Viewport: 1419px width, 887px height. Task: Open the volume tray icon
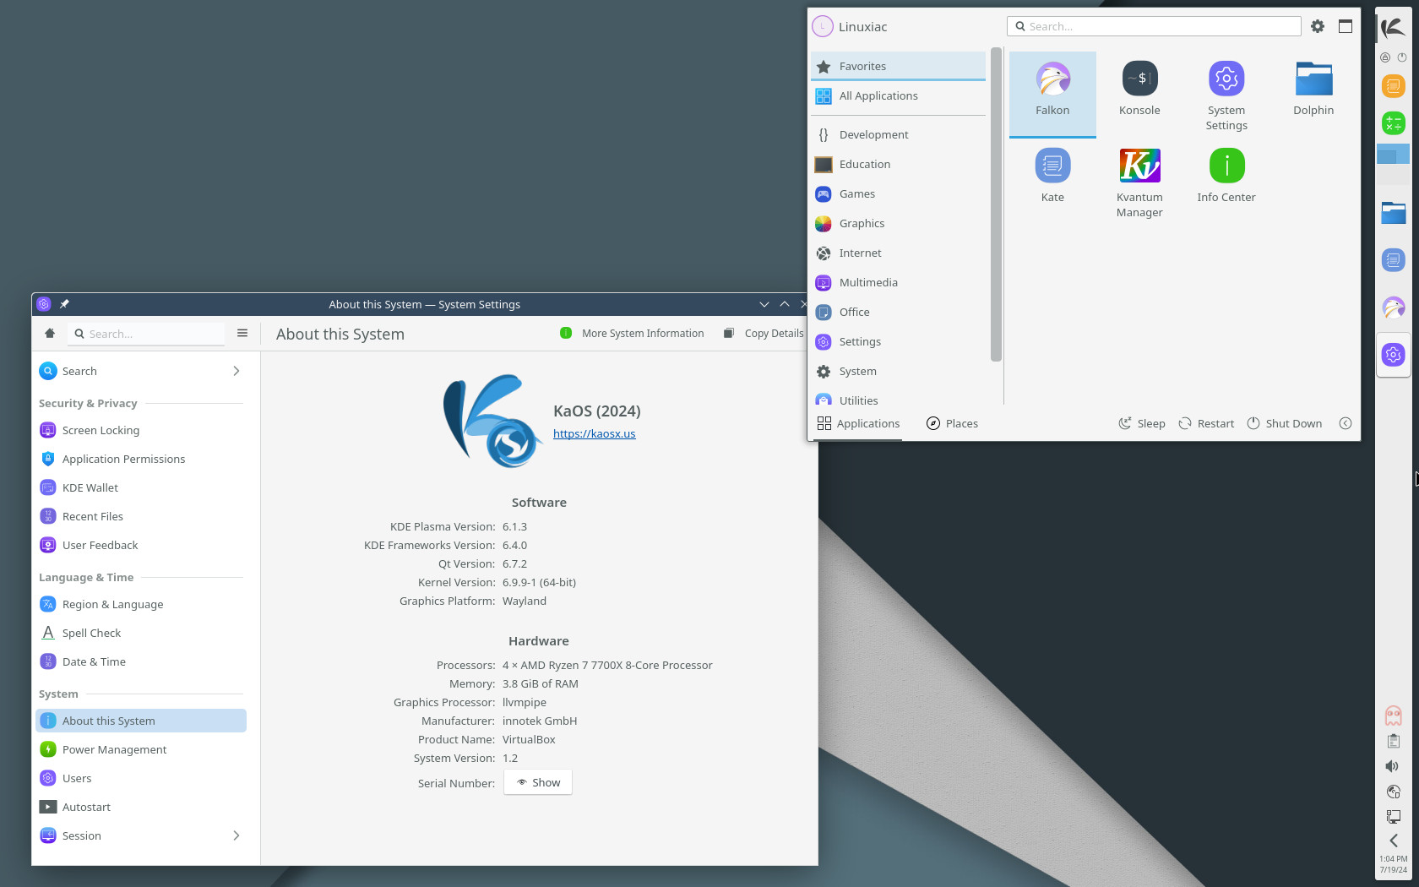point(1394,766)
